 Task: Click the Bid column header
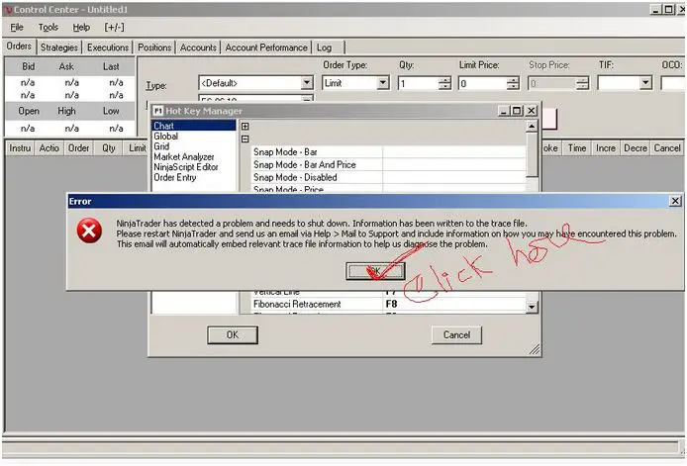click(x=28, y=66)
